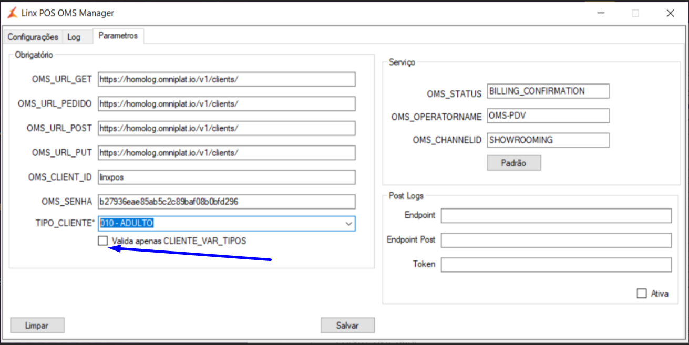Focus the OMS_URL_GET field
The width and height of the screenshot is (689, 345).
click(226, 79)
